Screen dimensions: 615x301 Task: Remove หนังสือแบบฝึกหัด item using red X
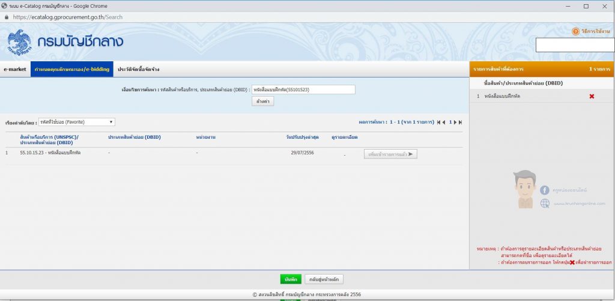(592, 96)
